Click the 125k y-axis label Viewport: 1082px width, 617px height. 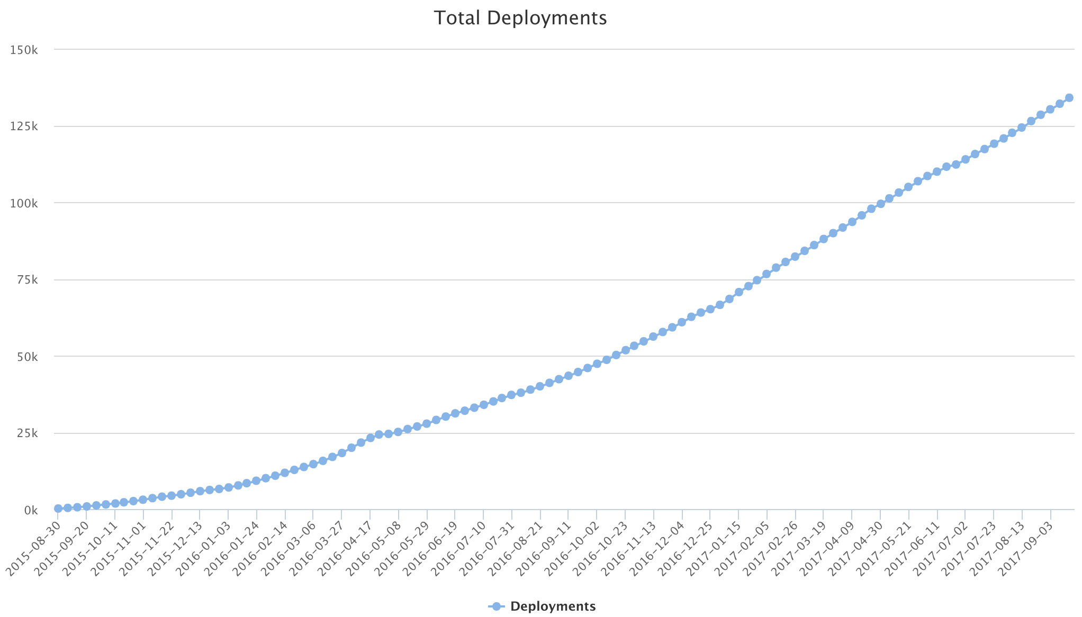pos(24,126)
